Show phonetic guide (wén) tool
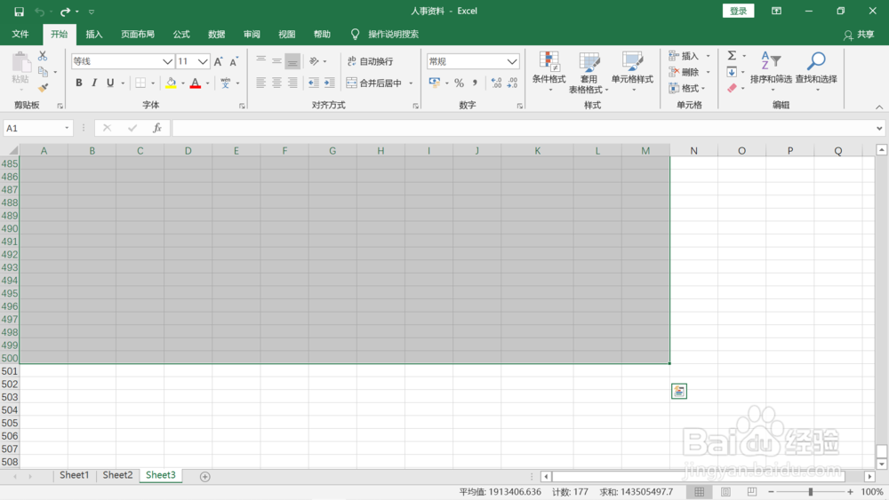This screenshot has width=889, height=500. pos(226,83)
